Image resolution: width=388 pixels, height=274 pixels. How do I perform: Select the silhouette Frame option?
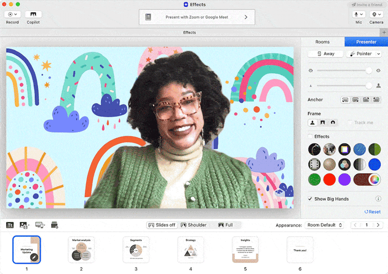click(312, 123)
